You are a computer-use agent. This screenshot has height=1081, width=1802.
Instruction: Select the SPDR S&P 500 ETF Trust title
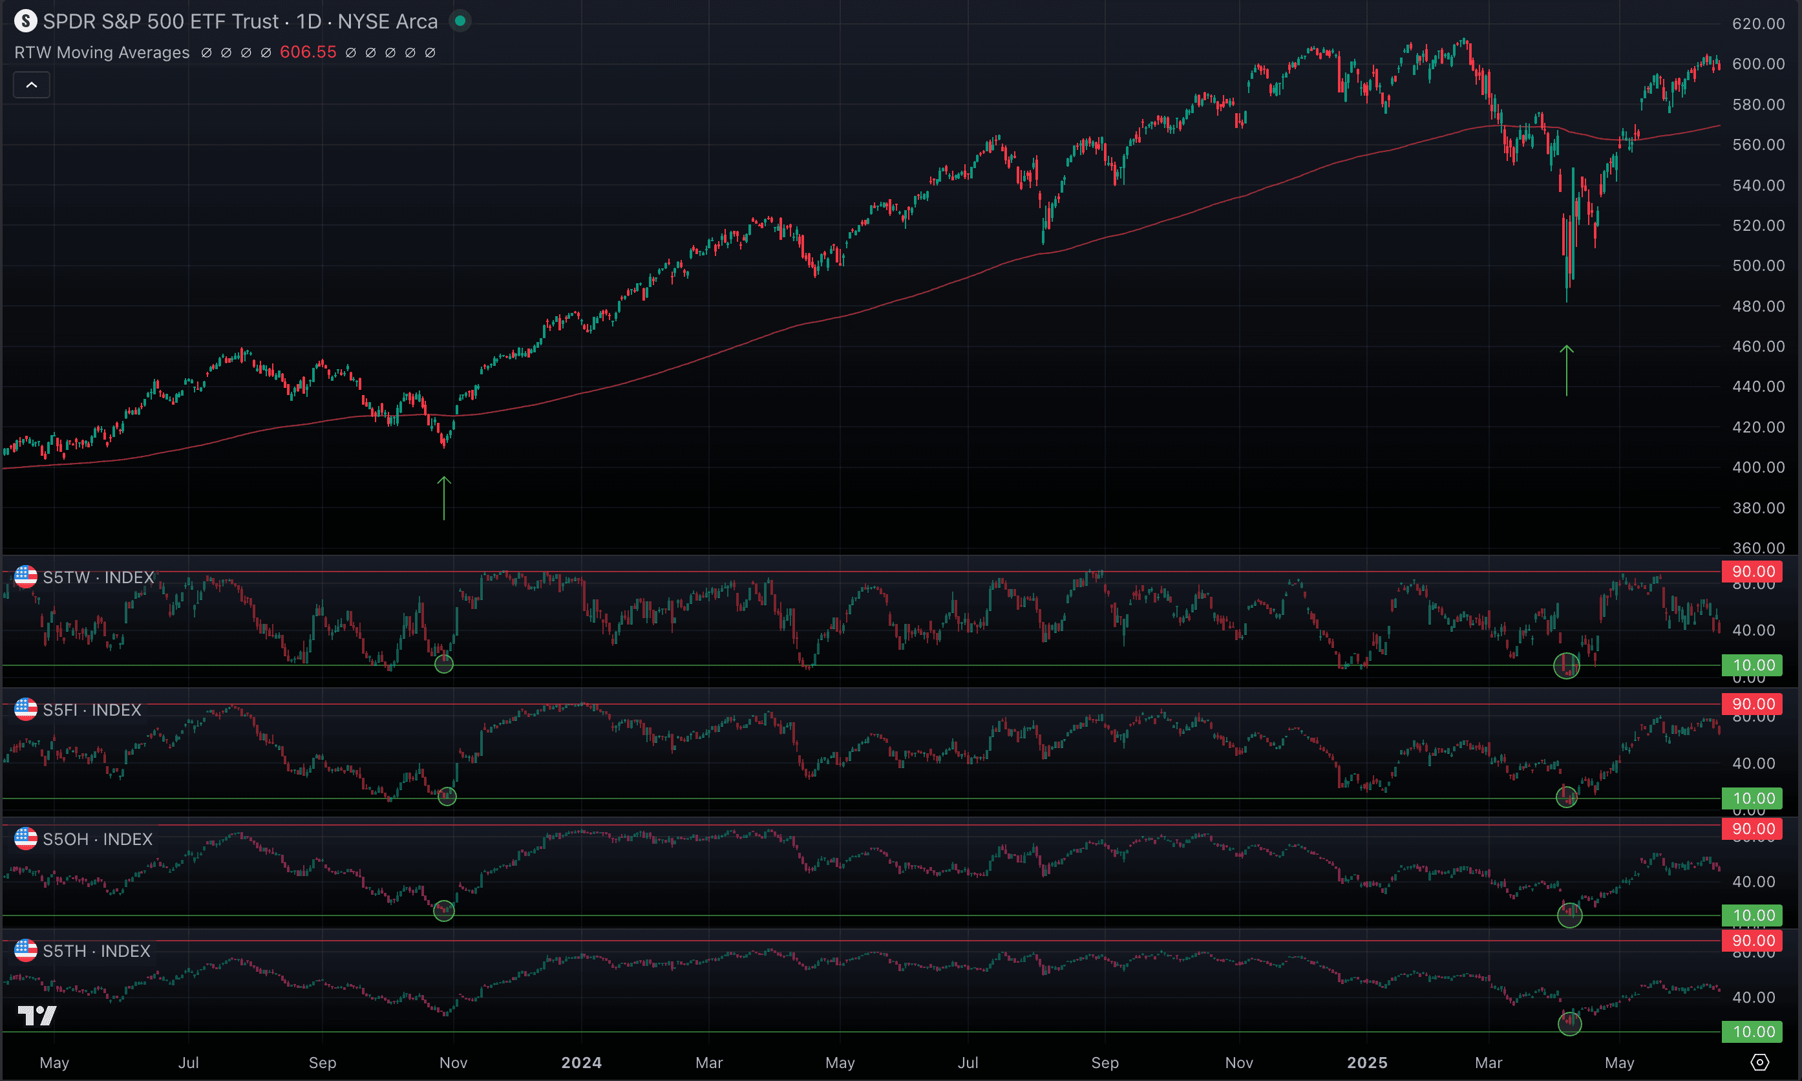coord(240,22)
